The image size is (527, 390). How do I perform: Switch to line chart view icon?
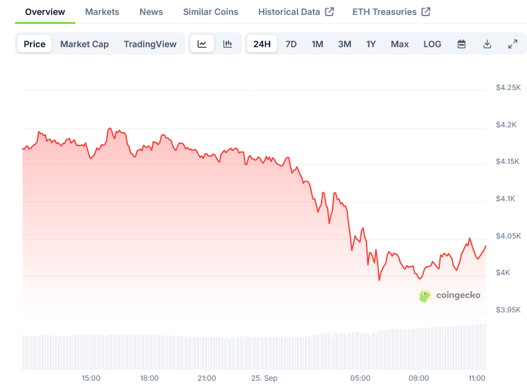click(x=202, y=44)
